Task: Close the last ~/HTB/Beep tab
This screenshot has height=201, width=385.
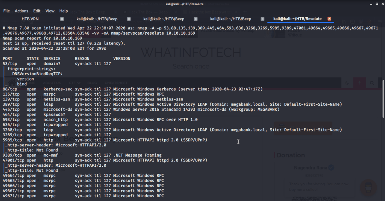Action: coord(262,19)
